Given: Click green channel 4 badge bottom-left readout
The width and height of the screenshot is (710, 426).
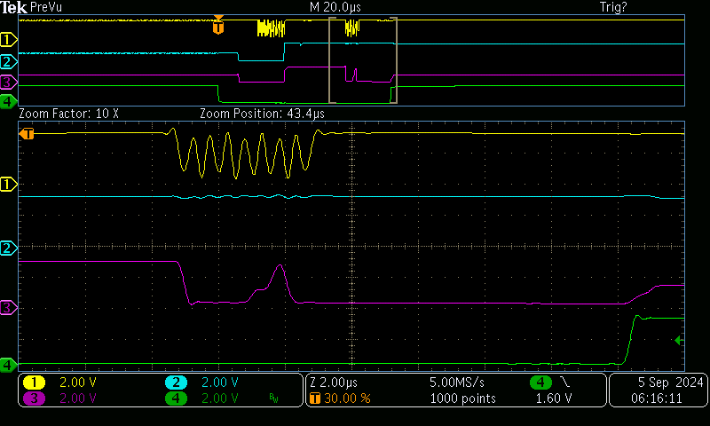Looking at the screenshot, I should point(176,398).
